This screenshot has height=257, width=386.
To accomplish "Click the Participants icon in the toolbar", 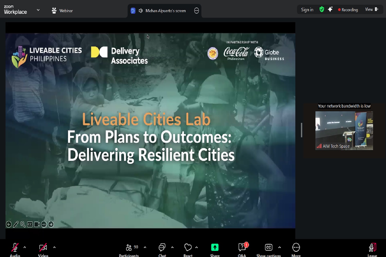I will pos(129,248).
